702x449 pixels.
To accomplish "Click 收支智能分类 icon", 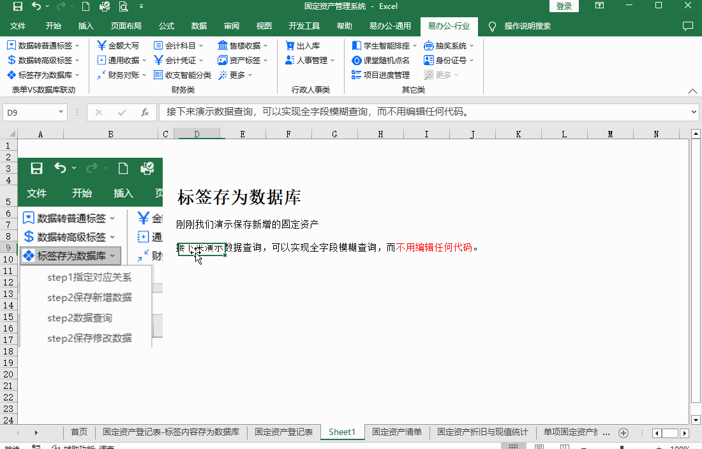I will pyautogui.click(x=158, y=75).
